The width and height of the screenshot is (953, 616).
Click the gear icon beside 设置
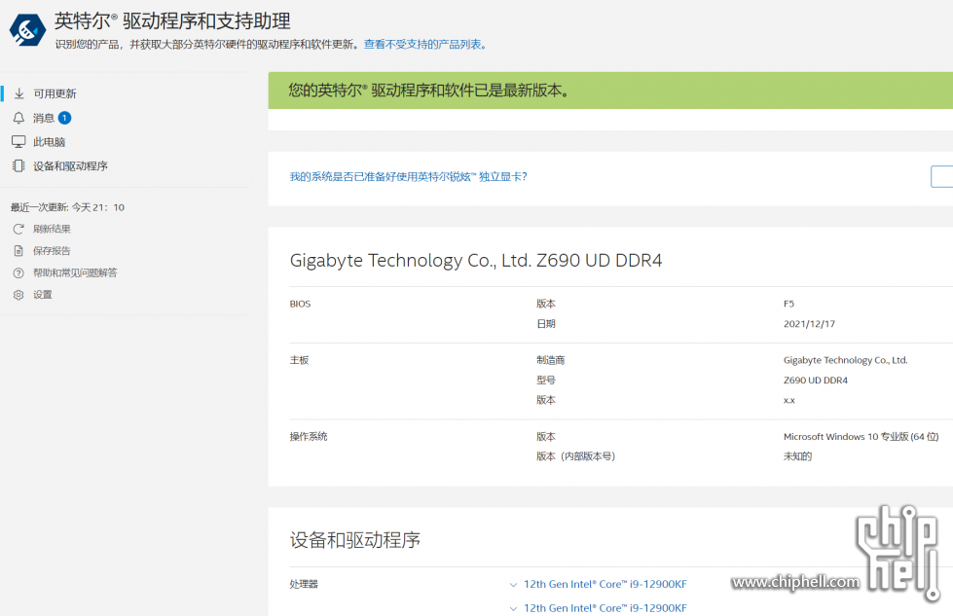[18, 295]
